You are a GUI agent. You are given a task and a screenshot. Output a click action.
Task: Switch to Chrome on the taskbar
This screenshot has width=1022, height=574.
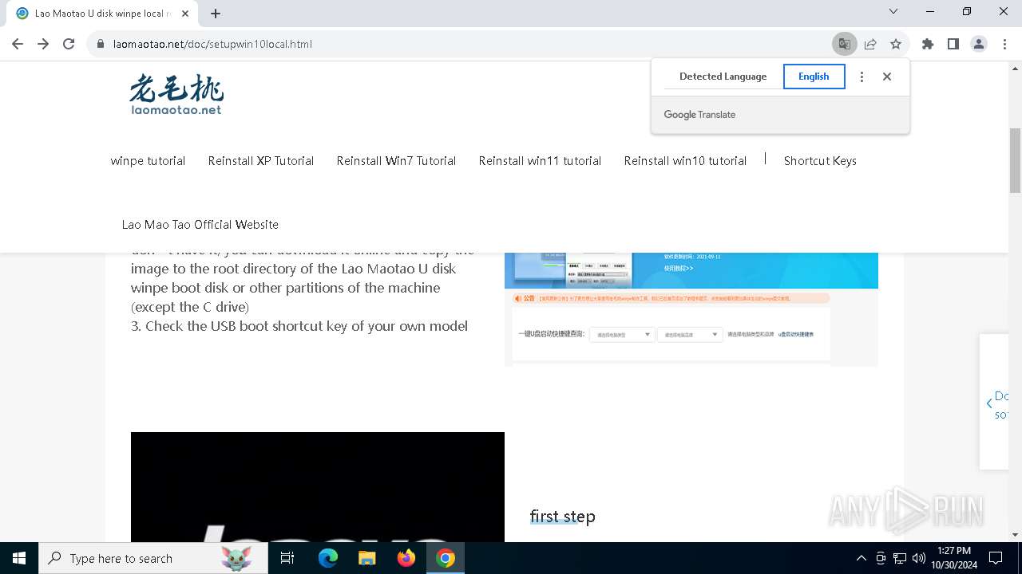(x=446, y=558)
